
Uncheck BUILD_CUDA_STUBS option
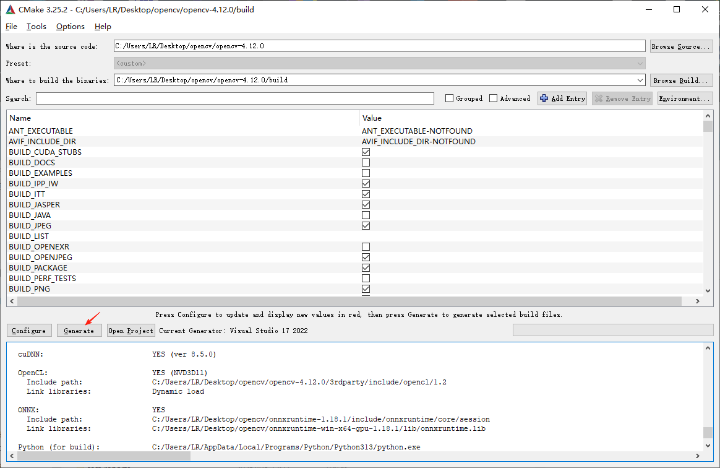[366, 152]
